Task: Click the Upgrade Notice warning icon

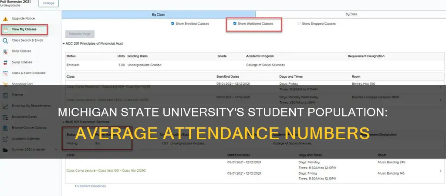Action: click(x=5, y=19)
